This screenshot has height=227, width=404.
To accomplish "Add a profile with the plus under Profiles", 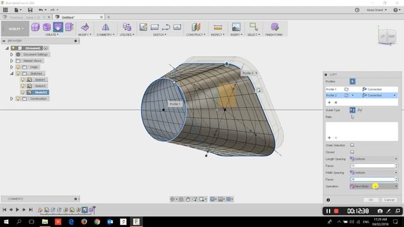I will click(330, 102).
